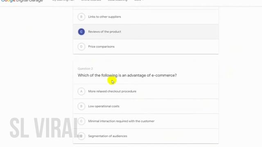
Task: Click the 'More relaxed checkout procedure' answer text
Action: (x=112, y=91)
